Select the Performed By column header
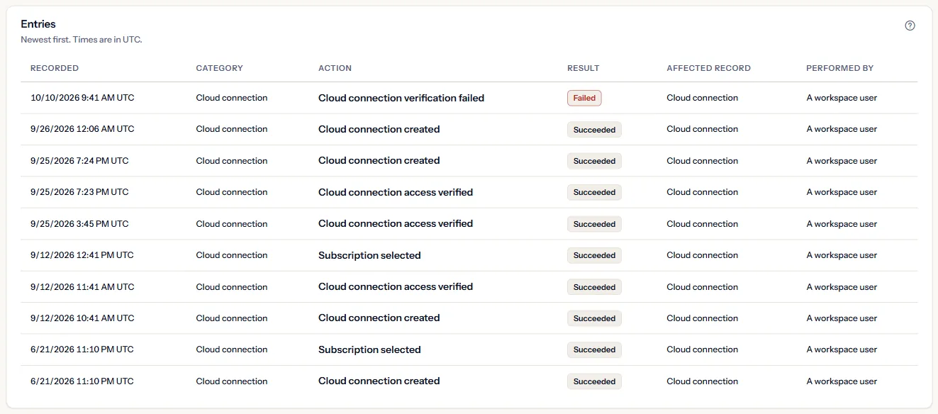This screenshot has width=938, height=414. 839,68
